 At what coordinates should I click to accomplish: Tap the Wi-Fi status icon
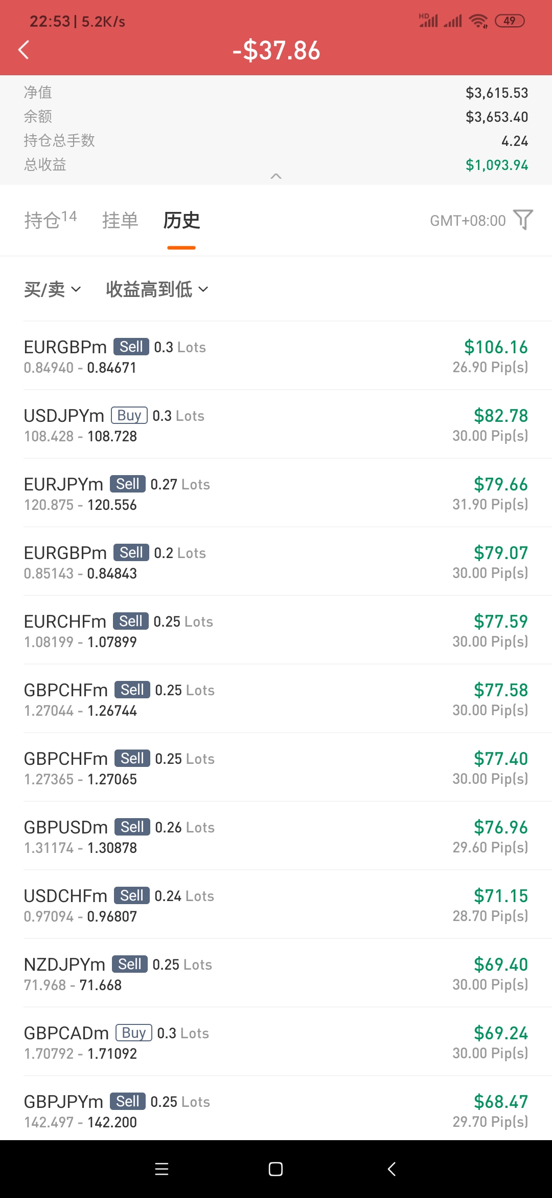coord(478,21)
